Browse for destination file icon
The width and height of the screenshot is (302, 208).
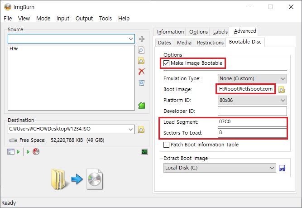[141, 130]
